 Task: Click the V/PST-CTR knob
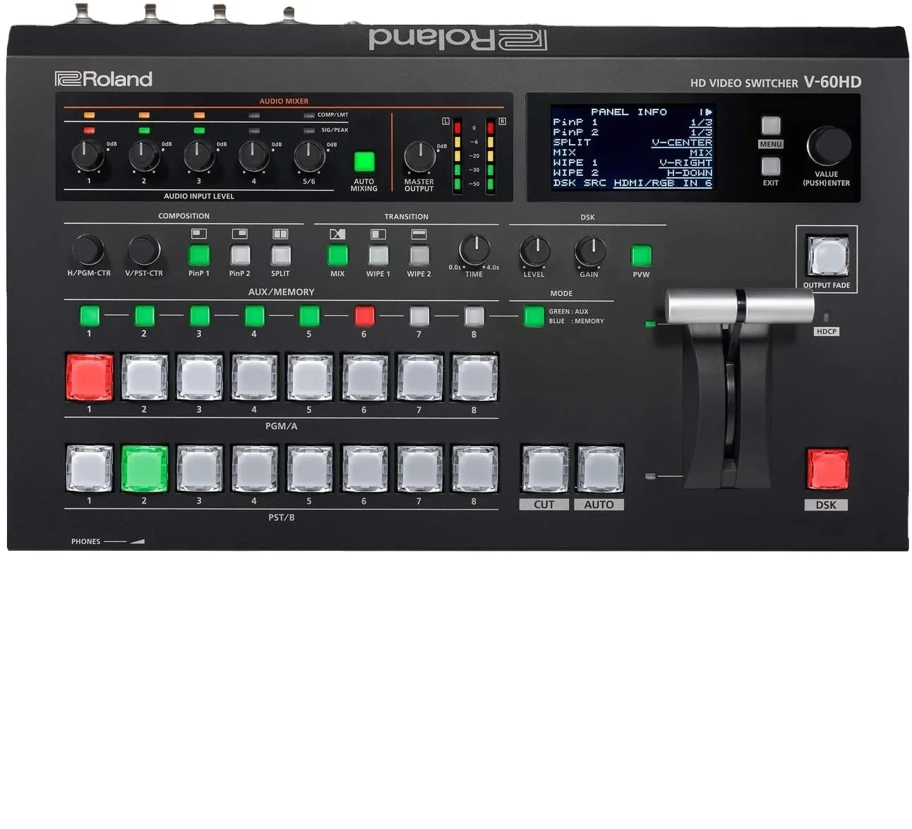point(144,250)
